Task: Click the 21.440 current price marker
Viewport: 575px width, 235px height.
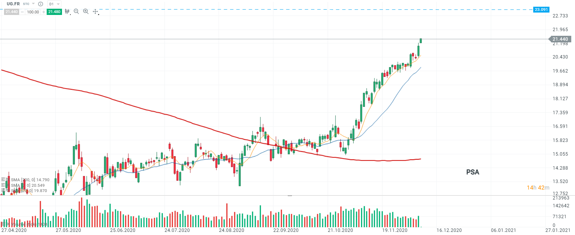Action: (x=560, y=39)
